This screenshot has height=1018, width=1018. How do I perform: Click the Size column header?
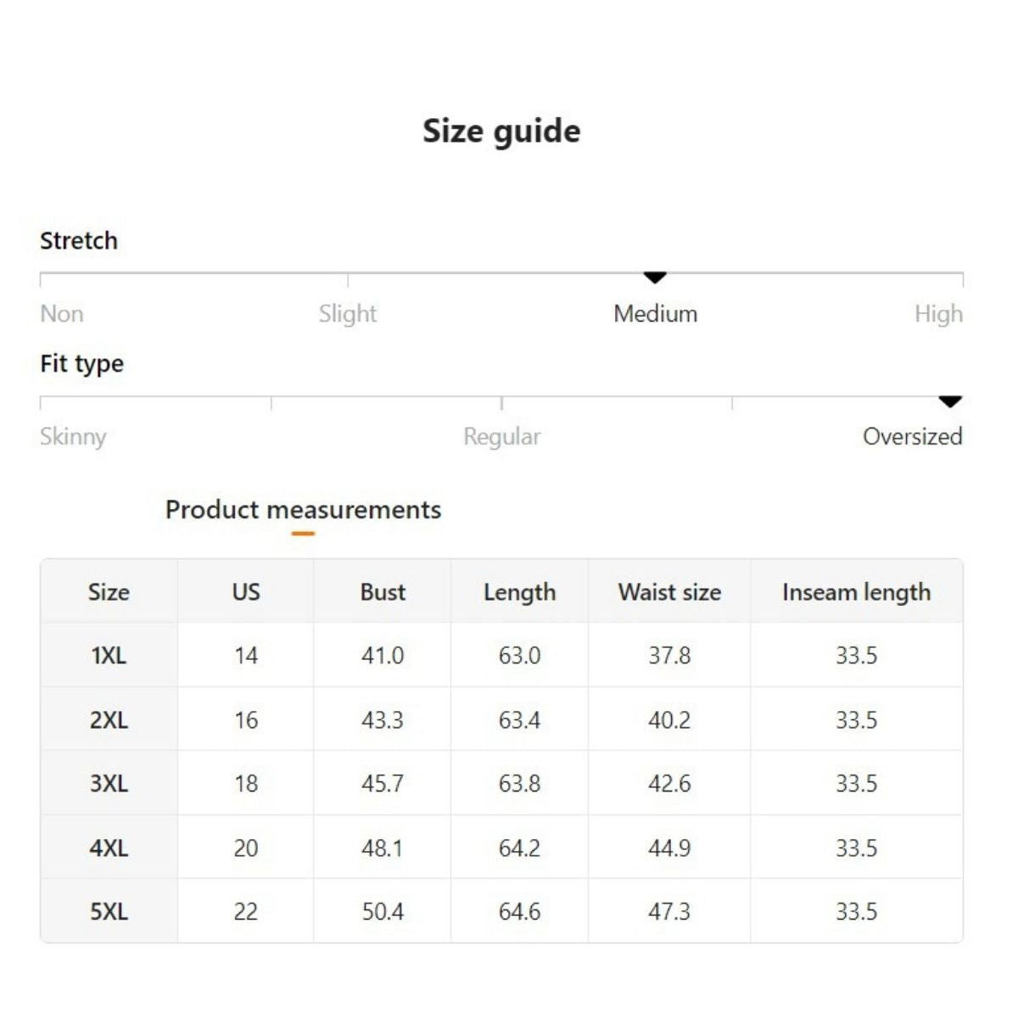coord(109,592)
